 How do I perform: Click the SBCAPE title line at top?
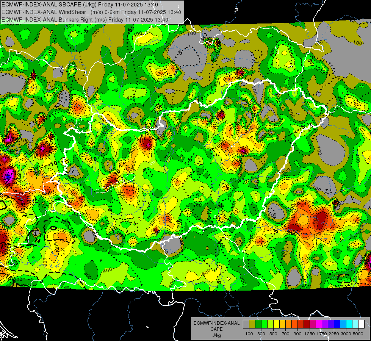[80, 5]
